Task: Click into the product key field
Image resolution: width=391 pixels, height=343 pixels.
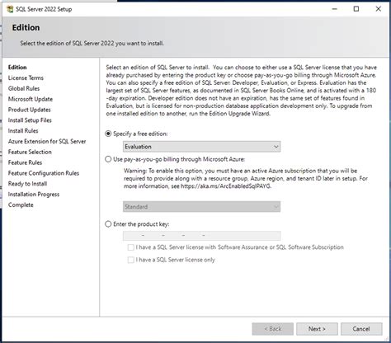Action: point(201,236)
